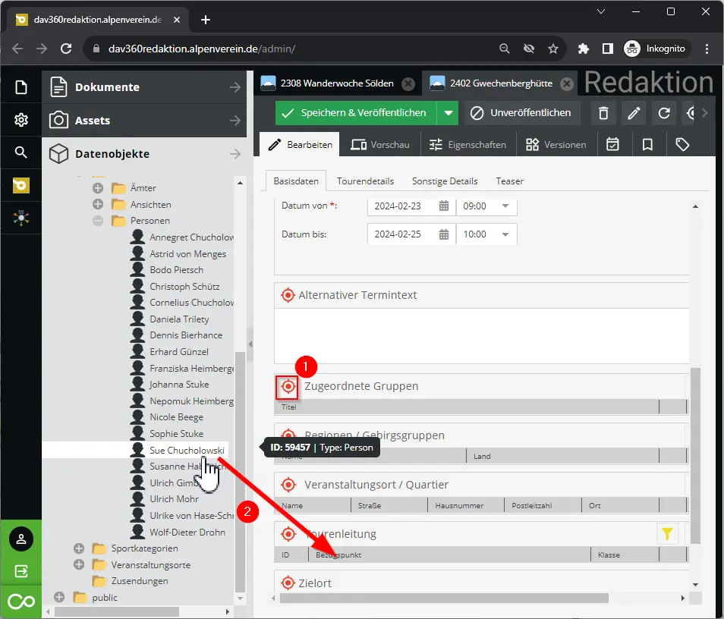Click the delete trash icon in toolbar
The image size is (724, 619).
coord(603,114)
